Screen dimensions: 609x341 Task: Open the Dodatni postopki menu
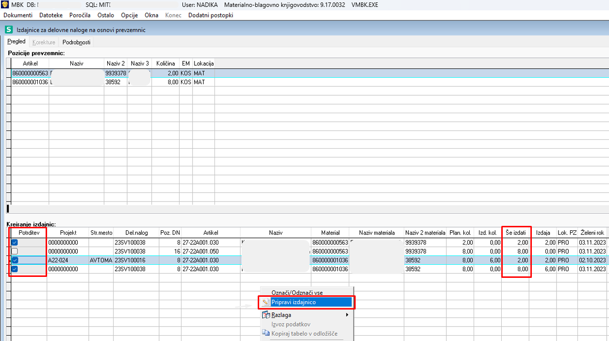click(211, 15)
